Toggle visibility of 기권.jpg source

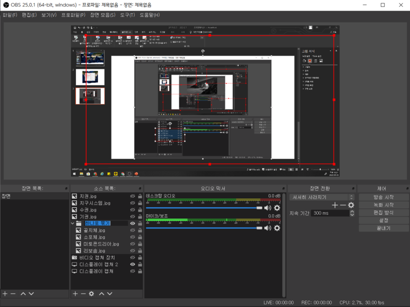point(133,216)
